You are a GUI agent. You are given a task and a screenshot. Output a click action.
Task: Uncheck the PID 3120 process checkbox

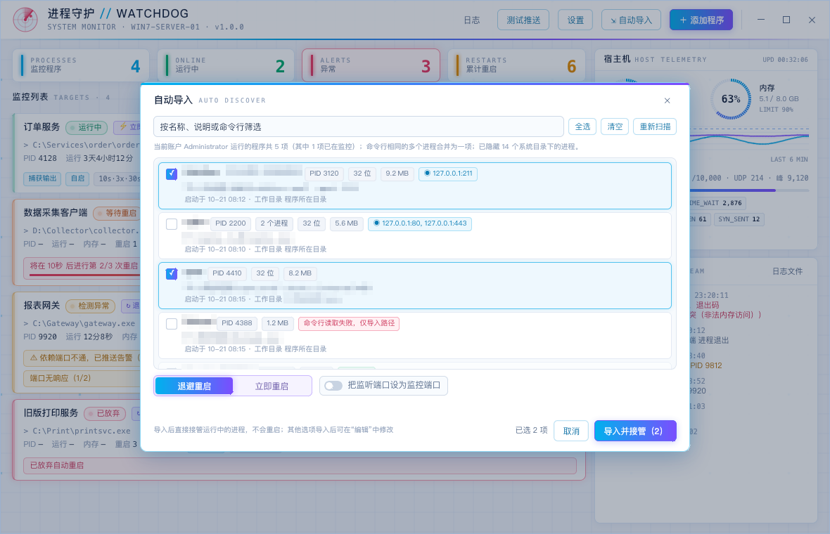point(172,174)
